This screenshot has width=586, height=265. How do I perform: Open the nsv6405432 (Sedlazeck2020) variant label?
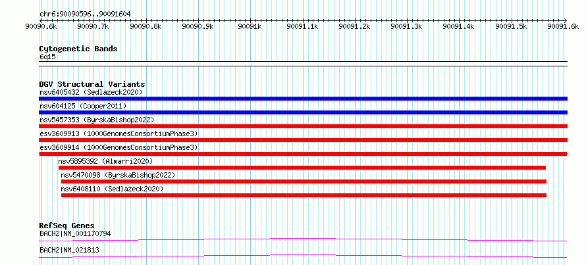(x=91, y=92)
